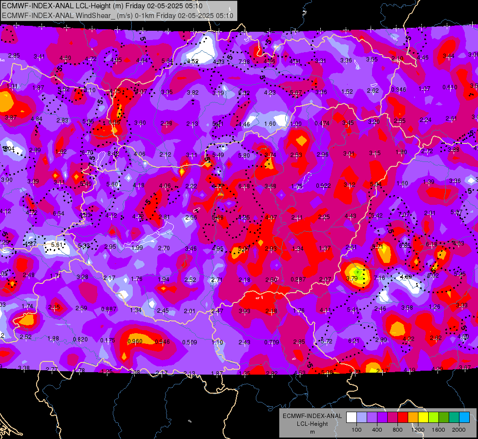Click the wind shear value "7.07"

[404, 215]
